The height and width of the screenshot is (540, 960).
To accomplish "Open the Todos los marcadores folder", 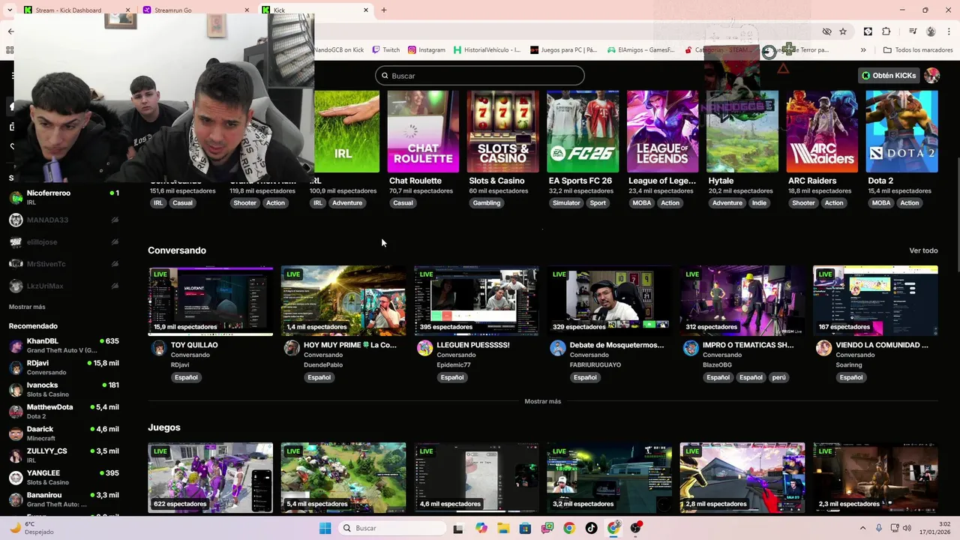I will pyautogui.click(x=918, y=50).
